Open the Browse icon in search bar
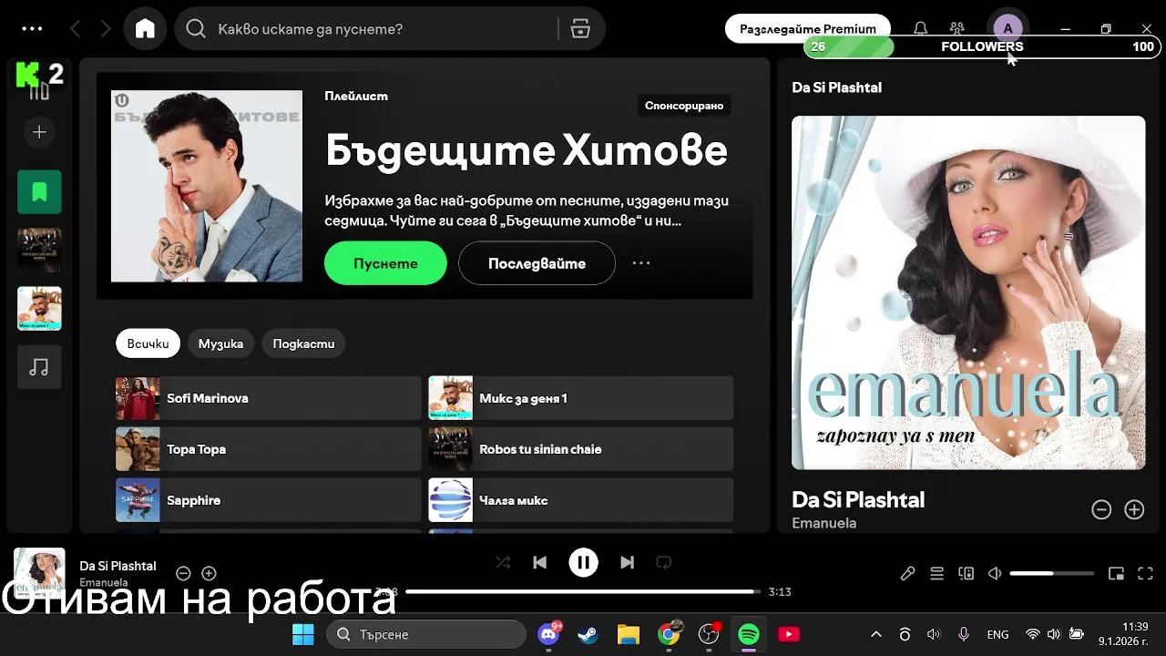Screen dimensions: 1166x656 [x=580, y=29]
